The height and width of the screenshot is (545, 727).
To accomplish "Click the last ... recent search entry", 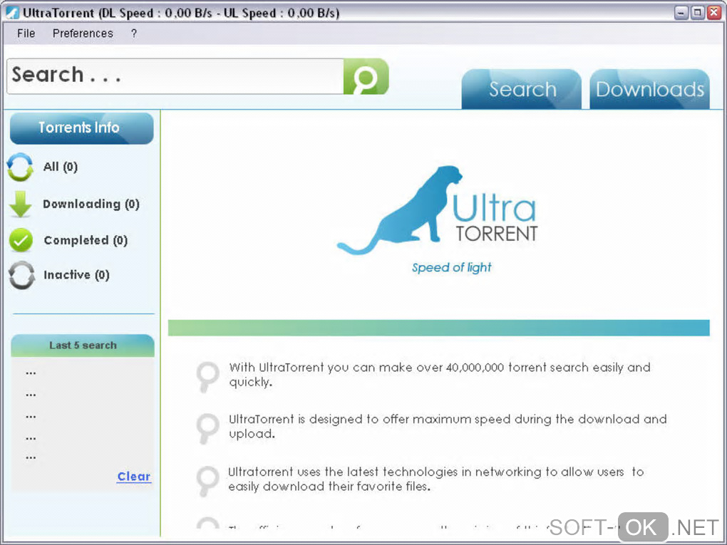I will (x=31, y=457).
